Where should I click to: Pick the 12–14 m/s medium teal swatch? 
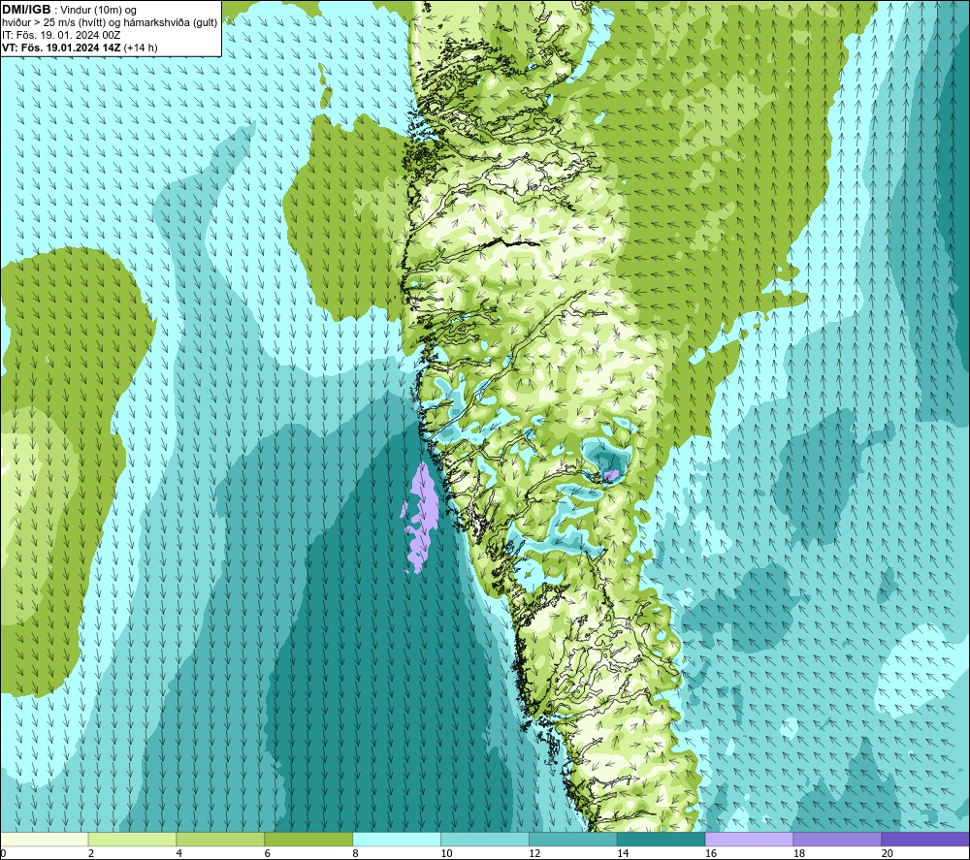[573, 840]
